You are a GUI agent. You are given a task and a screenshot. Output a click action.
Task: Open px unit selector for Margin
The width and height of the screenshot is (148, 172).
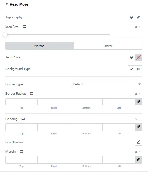point(137,152)
